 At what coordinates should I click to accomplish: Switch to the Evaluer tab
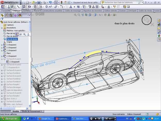coord(123,11)
